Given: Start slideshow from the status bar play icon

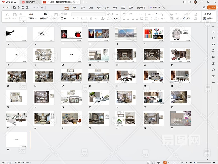Looking at the screenshot, I should (x=165, y=162).
